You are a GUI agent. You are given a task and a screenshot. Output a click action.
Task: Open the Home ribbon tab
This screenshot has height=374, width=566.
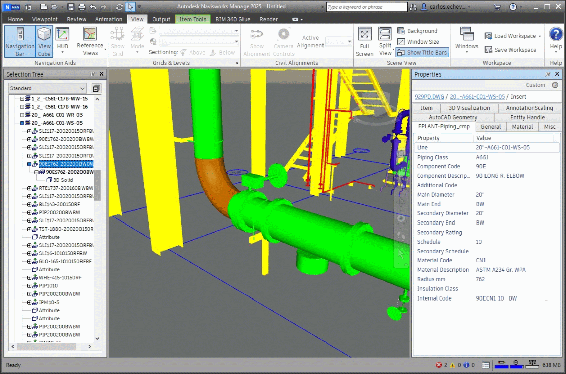point(15,19)
